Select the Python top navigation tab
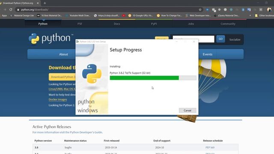 (43, 24)
